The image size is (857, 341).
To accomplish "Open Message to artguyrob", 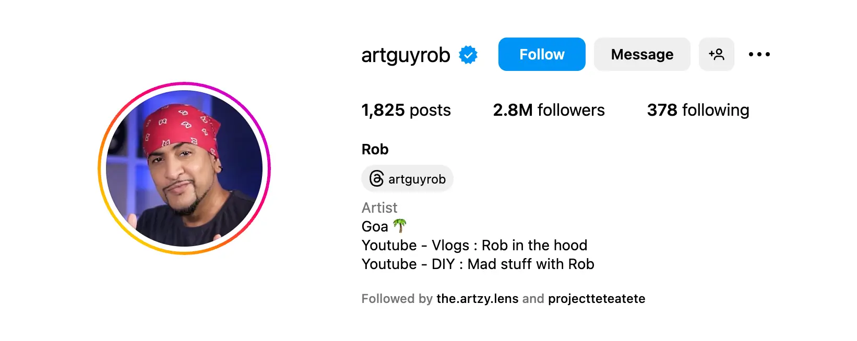I will 641,54.
